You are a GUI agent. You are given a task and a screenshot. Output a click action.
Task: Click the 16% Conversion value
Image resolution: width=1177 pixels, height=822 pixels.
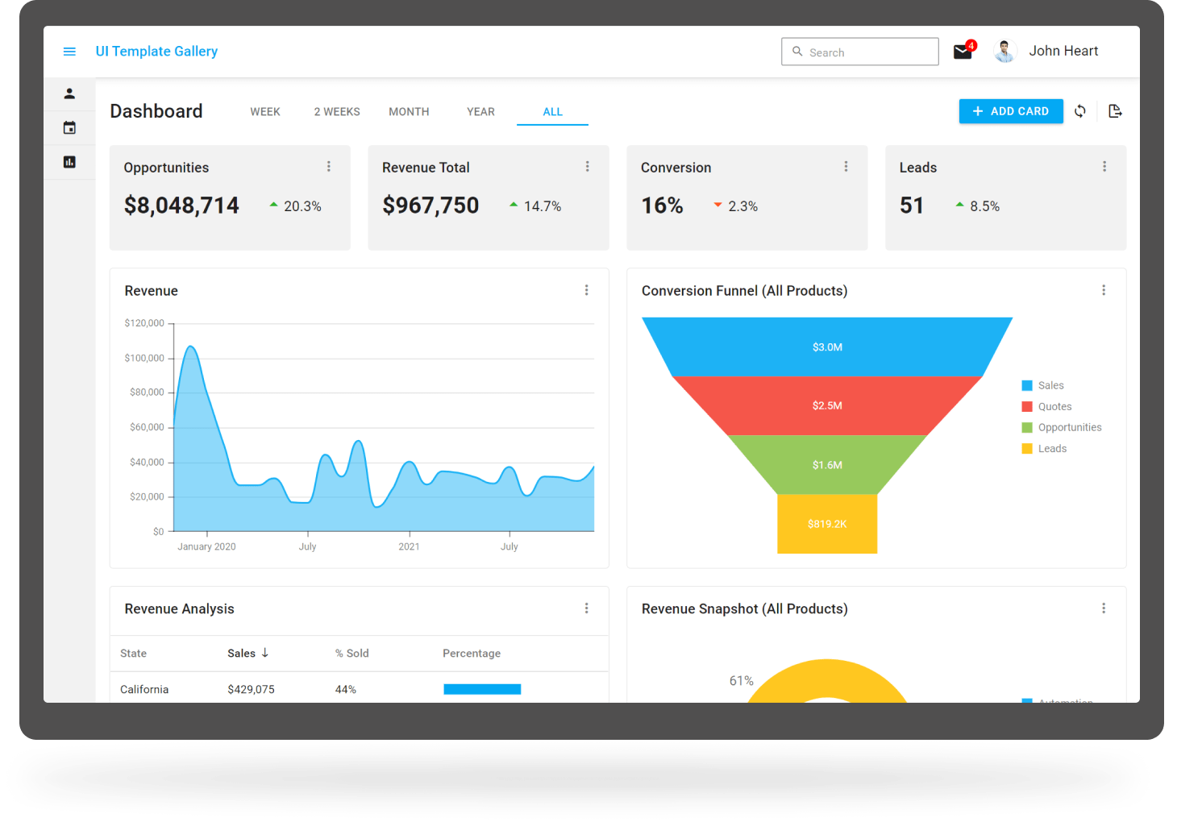click(662, 205)
